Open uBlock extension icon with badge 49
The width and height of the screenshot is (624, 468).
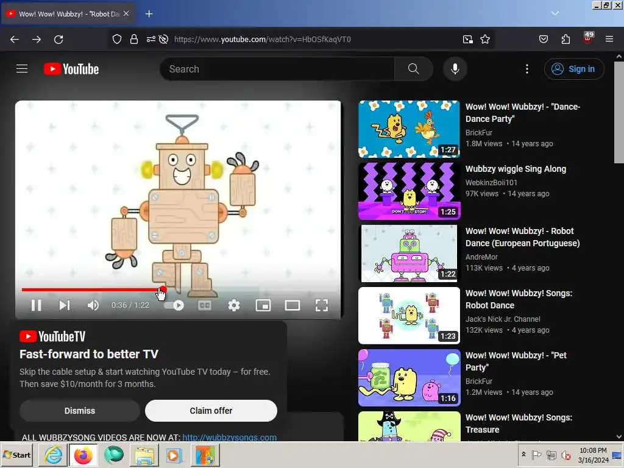588,38
